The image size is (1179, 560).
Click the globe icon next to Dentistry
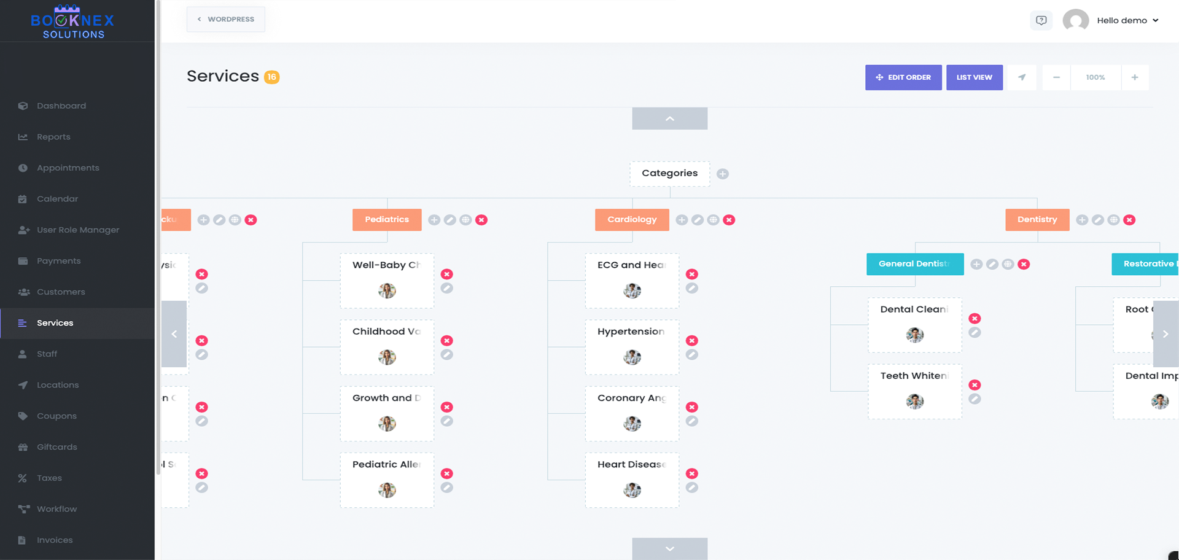click(x=1113, y=220)
